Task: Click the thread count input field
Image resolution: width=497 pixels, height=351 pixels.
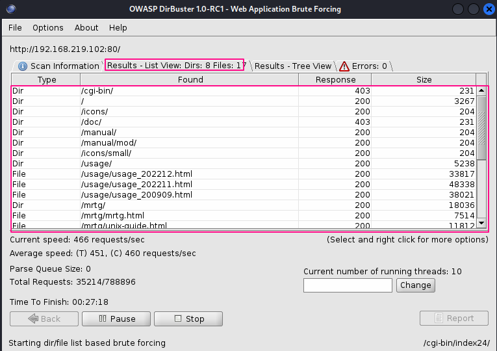Action: pyautogui.click(x=348, y=285)
